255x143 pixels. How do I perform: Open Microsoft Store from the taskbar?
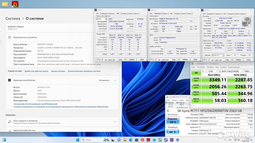137,140
